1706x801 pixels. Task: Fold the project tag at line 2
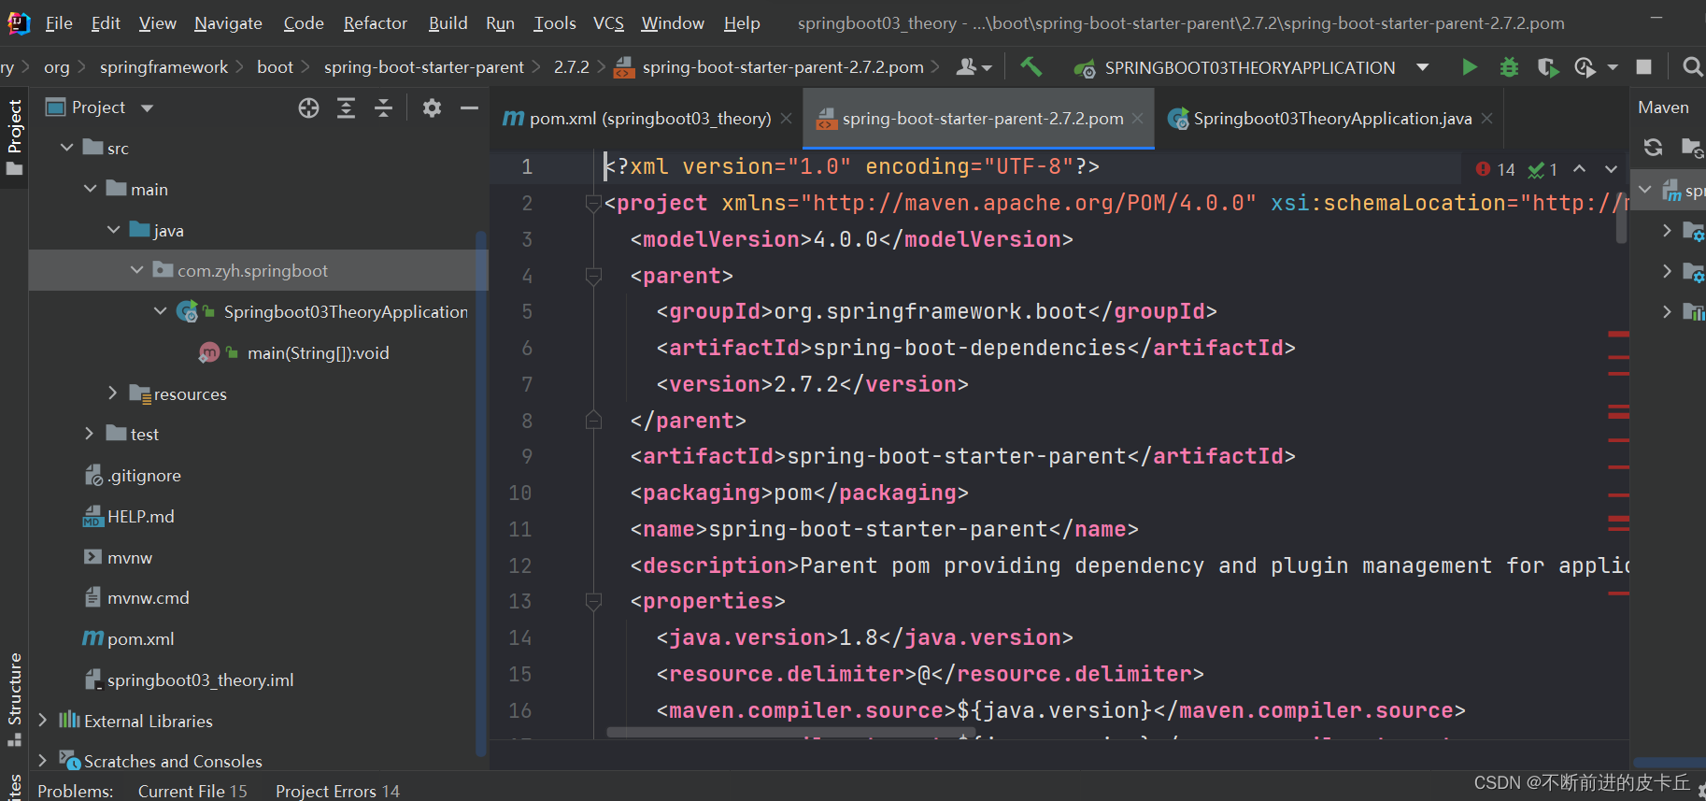(x=592, y=203)
